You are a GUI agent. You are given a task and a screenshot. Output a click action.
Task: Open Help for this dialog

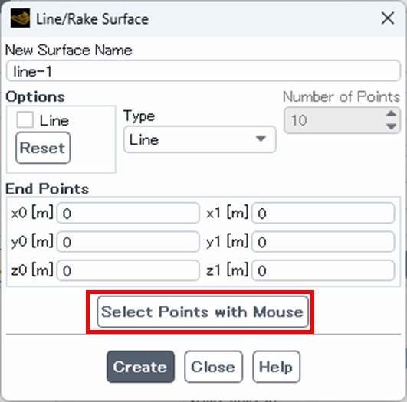pyautogui.click(x=276, y=367)
